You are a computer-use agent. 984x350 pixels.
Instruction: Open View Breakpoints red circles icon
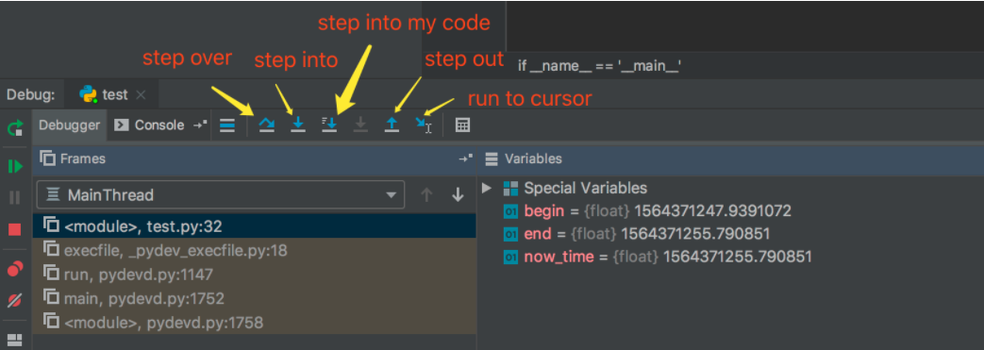(x=15, y=270)
